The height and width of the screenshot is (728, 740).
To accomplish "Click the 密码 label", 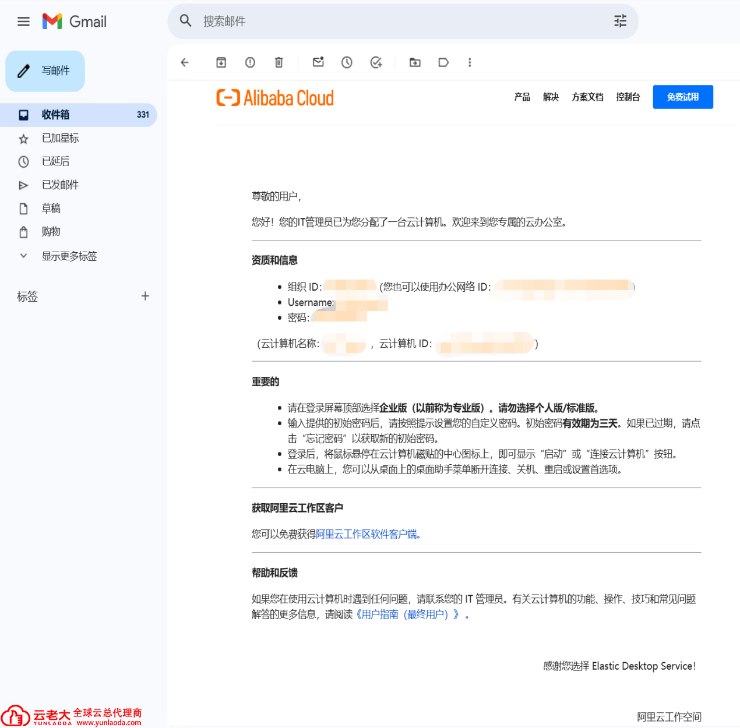I will (298, 317).
